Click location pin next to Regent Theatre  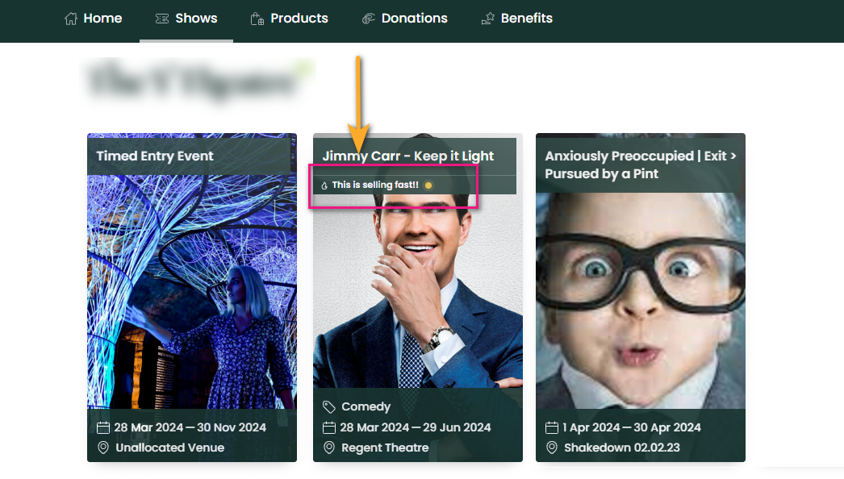coord(329,448)
